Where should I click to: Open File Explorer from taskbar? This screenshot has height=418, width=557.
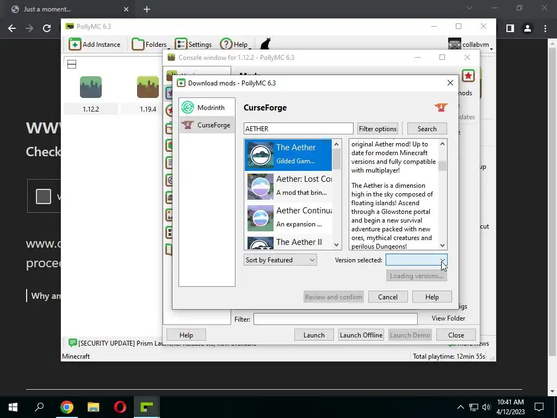[94, 407]
